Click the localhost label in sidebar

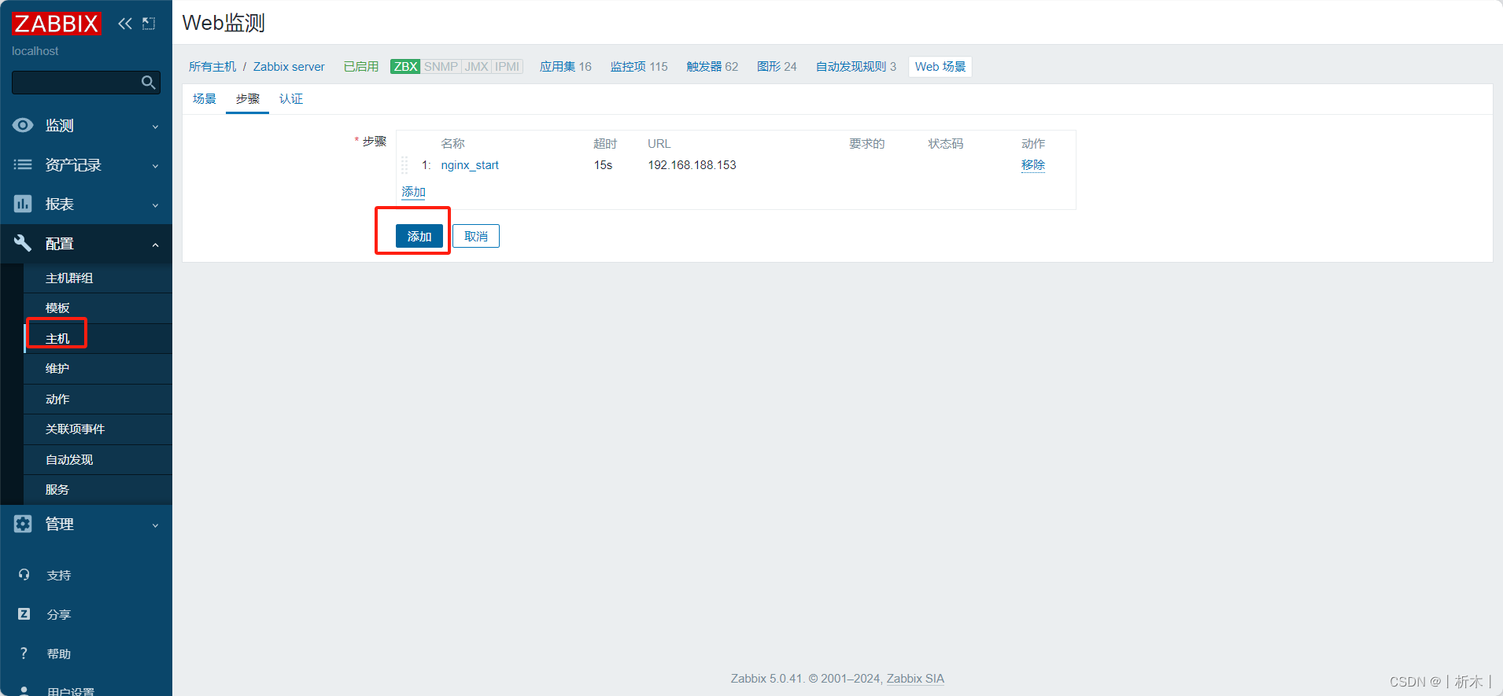[35, 51]
